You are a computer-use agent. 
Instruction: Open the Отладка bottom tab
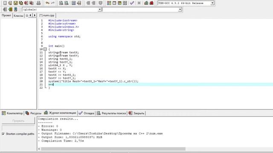click(86, 113)
